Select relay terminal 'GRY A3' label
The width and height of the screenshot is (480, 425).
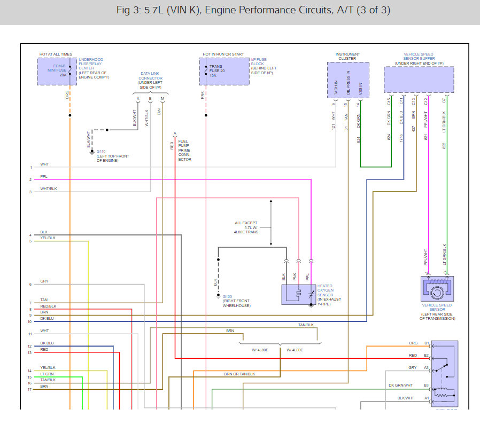pyautogui.click(x=419, y=367)
